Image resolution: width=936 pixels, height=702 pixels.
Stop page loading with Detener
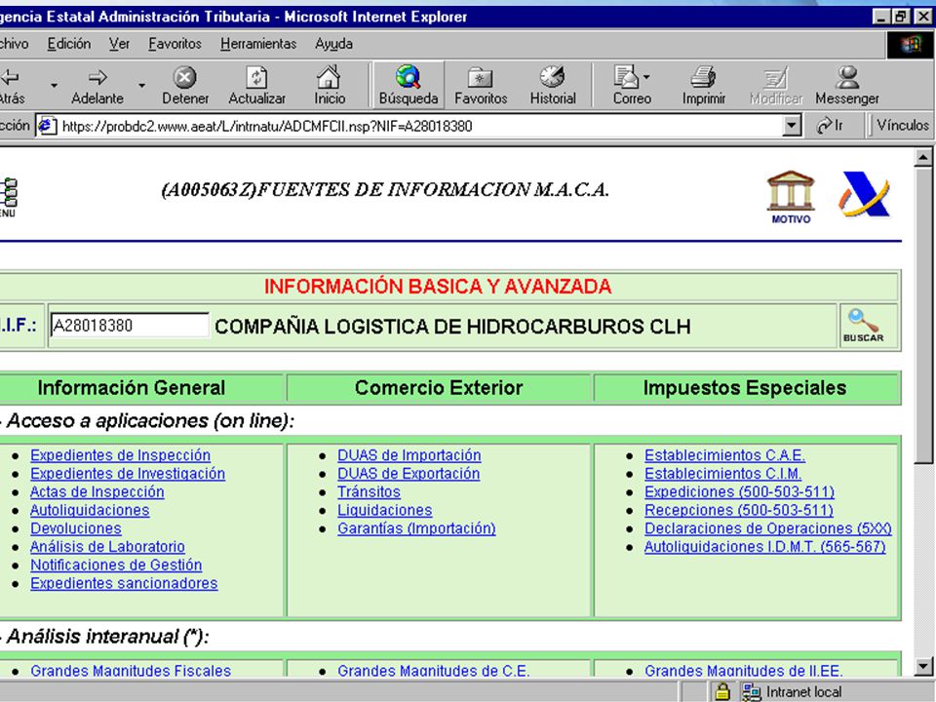tap(185, 86)
